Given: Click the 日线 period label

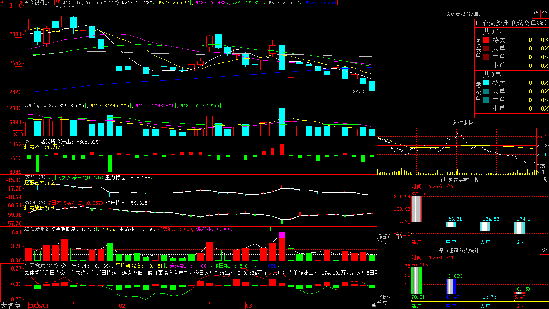Looking at the screenshot, I should tap(55, 3).
